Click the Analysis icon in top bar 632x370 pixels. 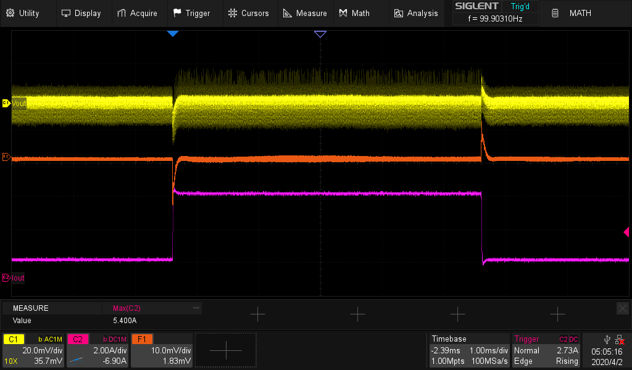coord(399,13)
